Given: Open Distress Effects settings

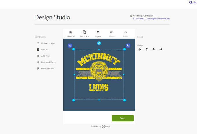Looking at the screenshot, I should (x=48, y=62).
